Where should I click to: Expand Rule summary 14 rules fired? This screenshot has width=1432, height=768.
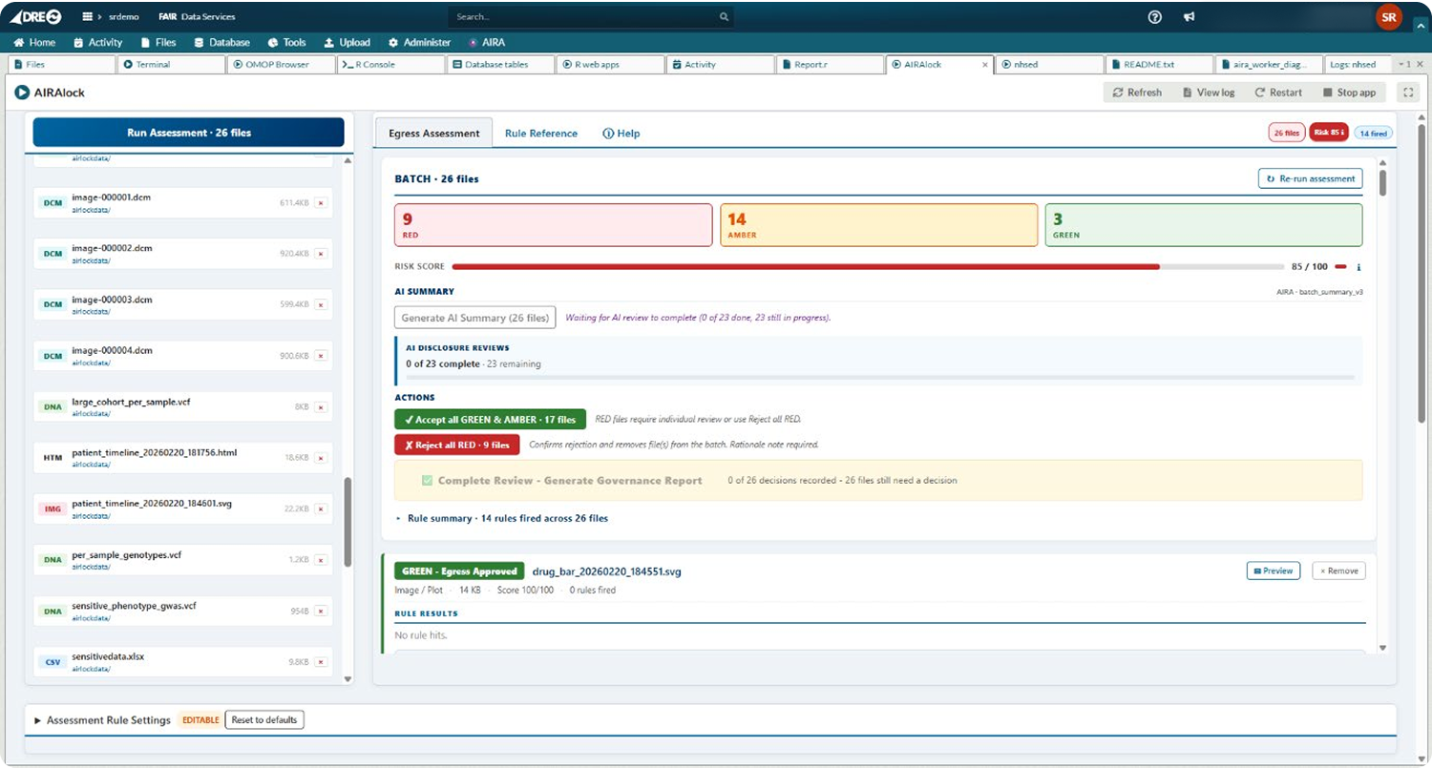tap(501, 519)
